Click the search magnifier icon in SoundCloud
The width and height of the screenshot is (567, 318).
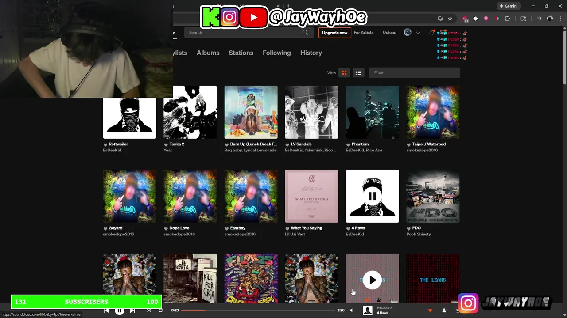pyautogui.click(x=305, y=32)
